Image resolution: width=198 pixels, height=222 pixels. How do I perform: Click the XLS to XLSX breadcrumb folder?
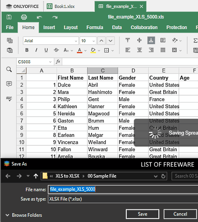(x=67, y=176)
